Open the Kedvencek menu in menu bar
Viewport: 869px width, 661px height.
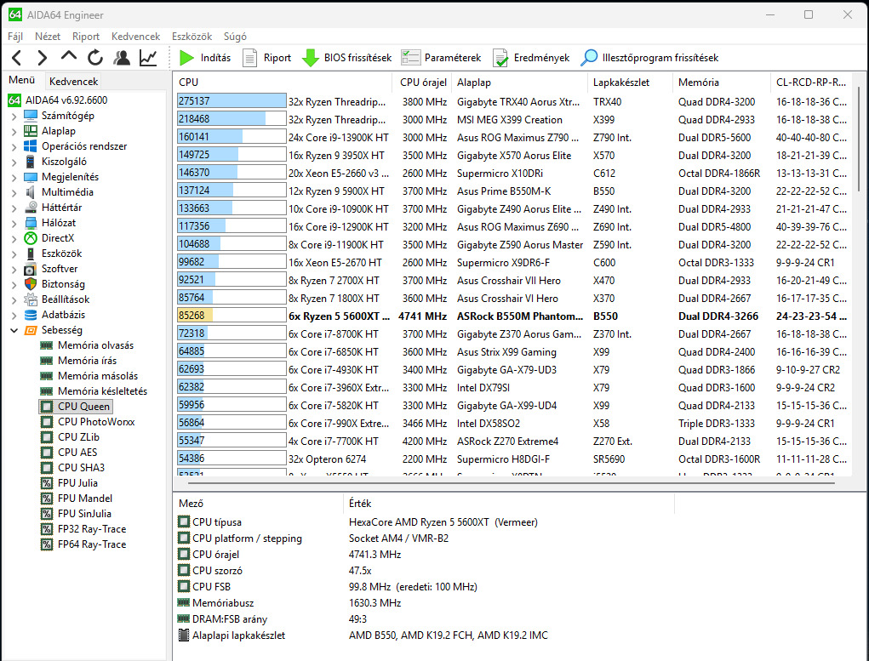(136, 37)
